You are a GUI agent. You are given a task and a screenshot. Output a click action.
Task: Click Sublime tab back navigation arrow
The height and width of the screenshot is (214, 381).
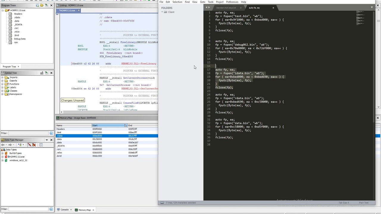click(206, 7)
